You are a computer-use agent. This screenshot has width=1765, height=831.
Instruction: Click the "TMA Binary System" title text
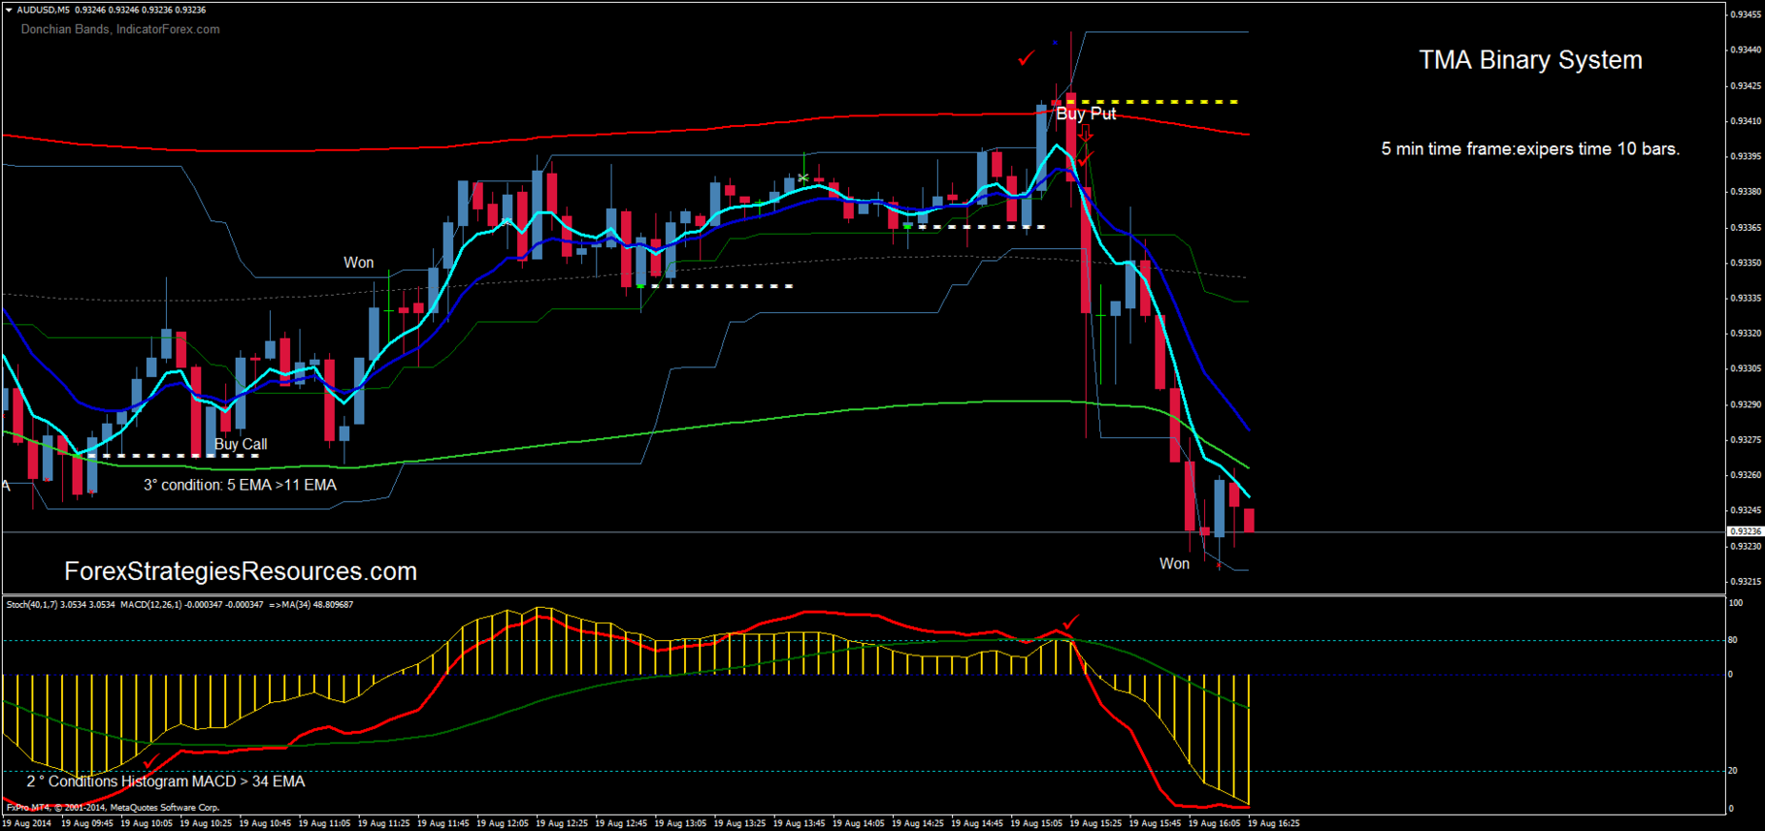tap(1530, 60)
